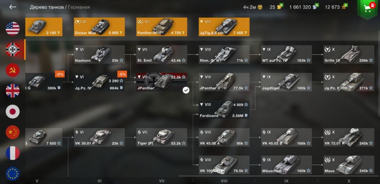Open premium Dicker Max tank card
The height and width of the screenshot is (184, 380).
click(x=99, y=27)
